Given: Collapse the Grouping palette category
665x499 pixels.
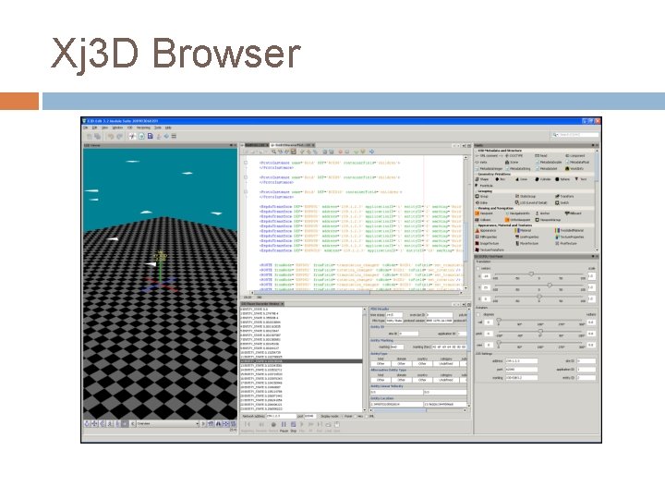Looking at the screenshot, I should (x=476, y=191).
